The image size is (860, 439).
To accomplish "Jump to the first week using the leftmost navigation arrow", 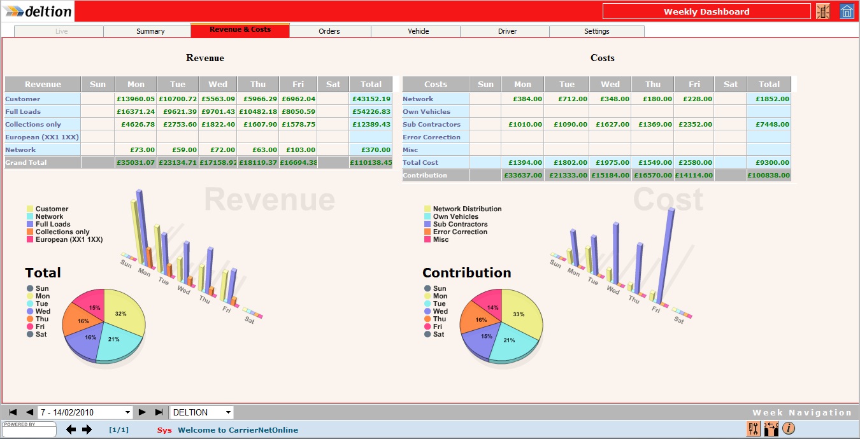I will [11, 412].
